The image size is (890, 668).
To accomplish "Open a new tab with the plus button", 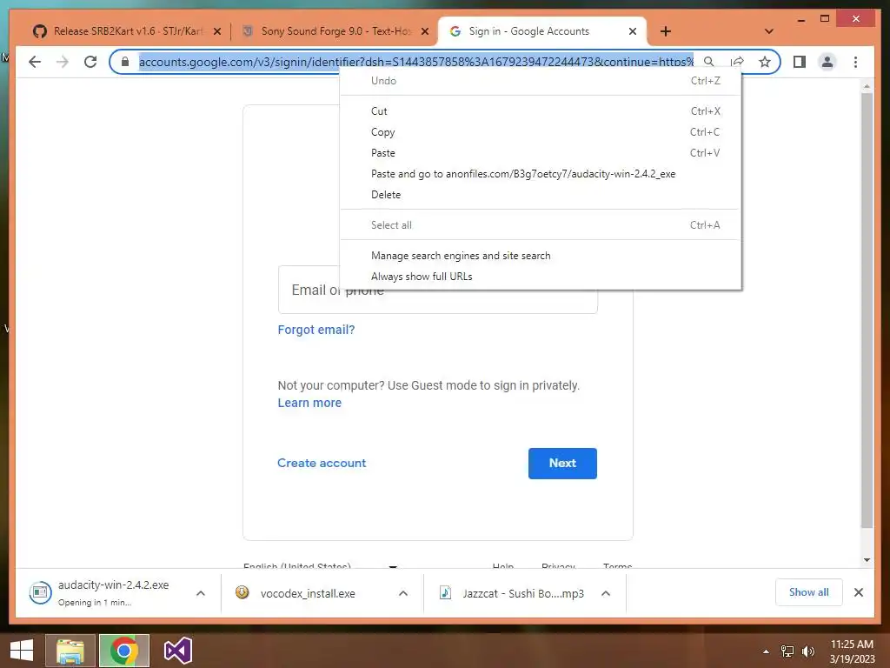I will (x=666, y=31).
